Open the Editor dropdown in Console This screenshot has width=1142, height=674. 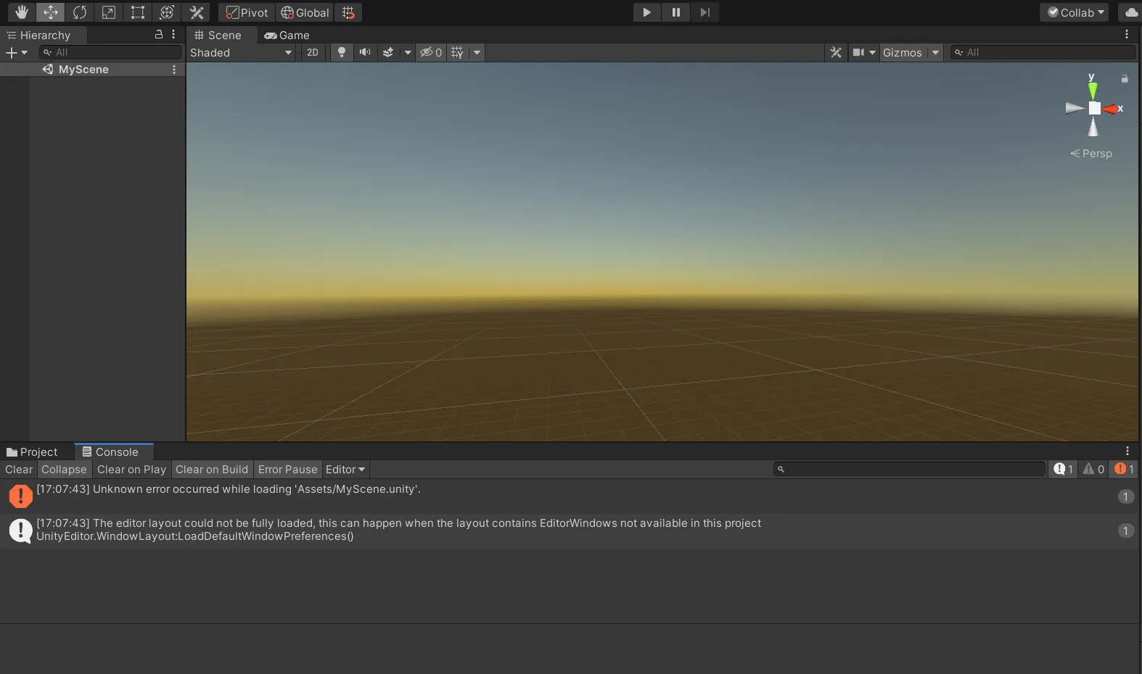pyautogui.click(x=345, y=470)
